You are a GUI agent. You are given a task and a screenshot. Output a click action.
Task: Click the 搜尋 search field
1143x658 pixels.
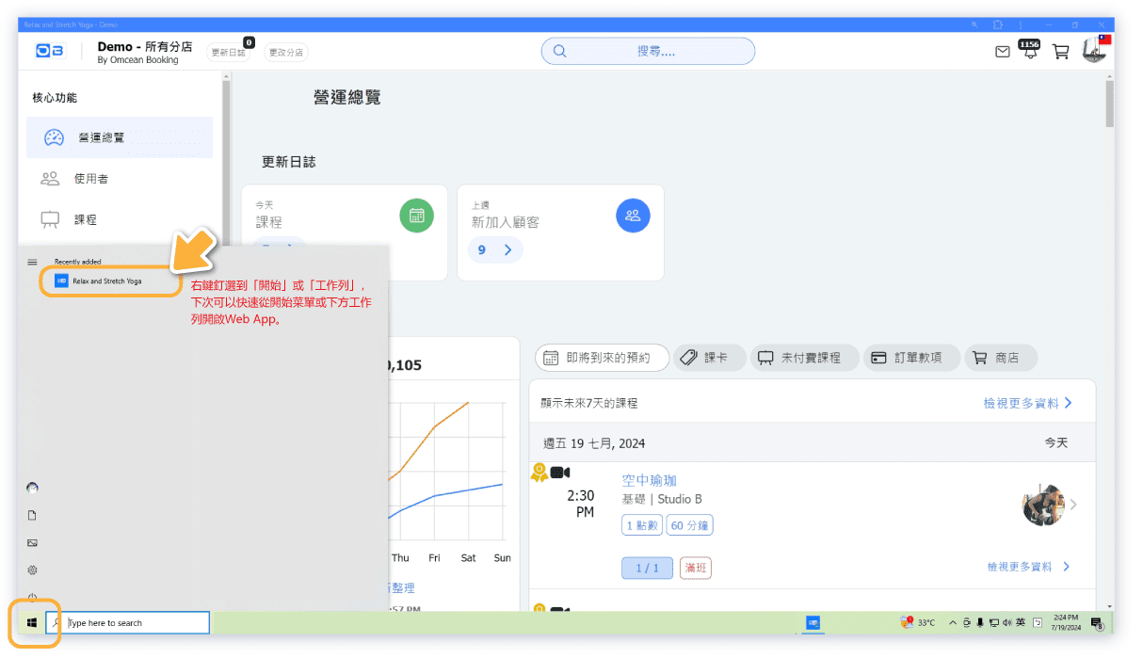(648, 51)
